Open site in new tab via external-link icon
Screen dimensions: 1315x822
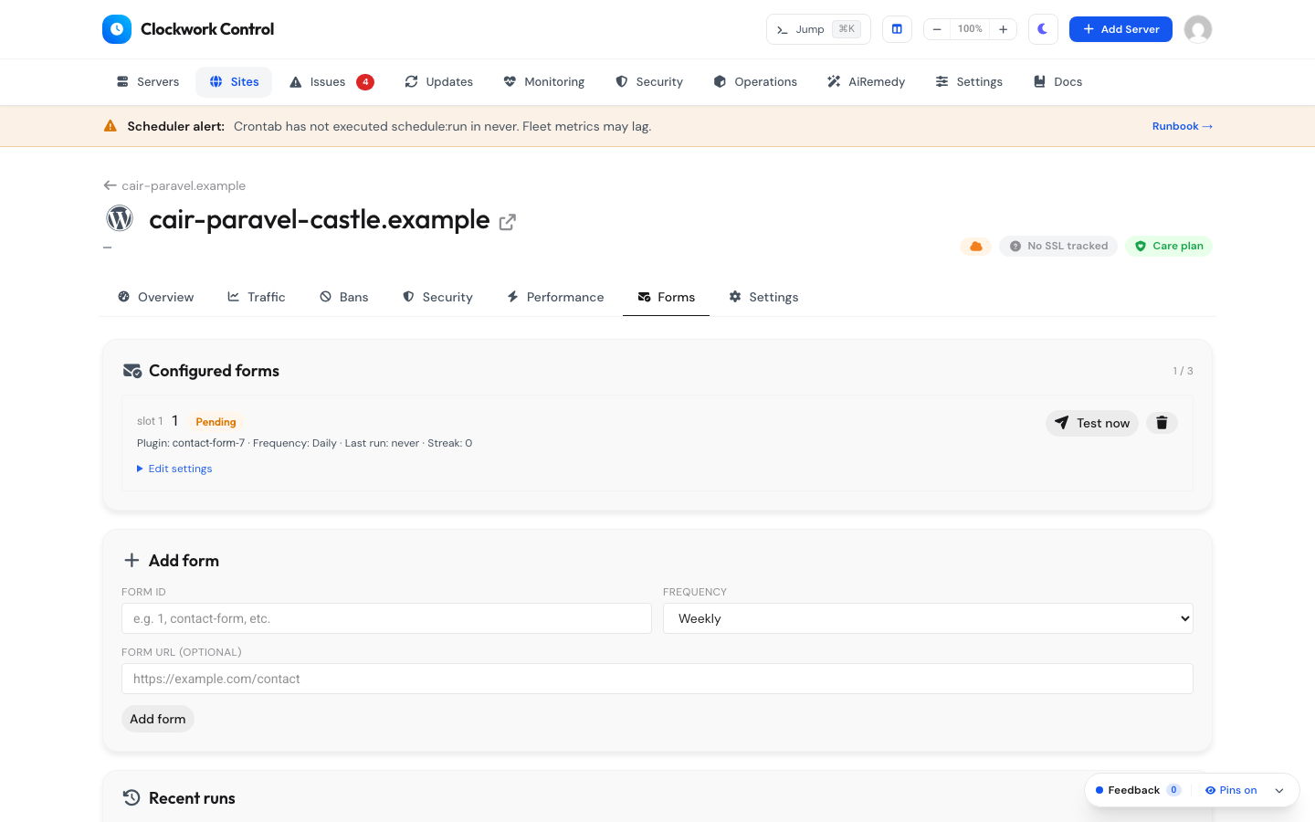click(508, 222)
